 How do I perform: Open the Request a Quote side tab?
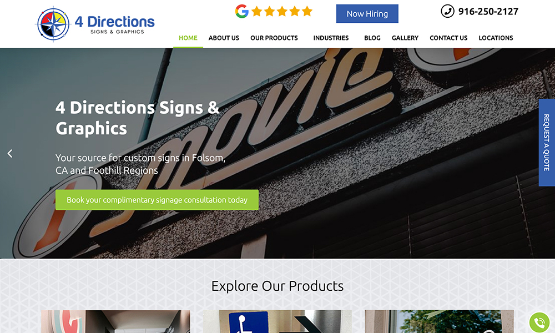coord(547,142)
